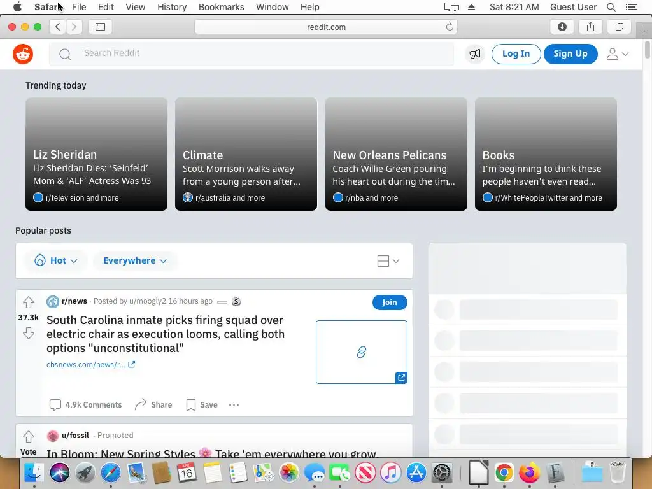Open the card view layout dropdown
Viewport: 652px width, 489px height.
click(388, 261)
